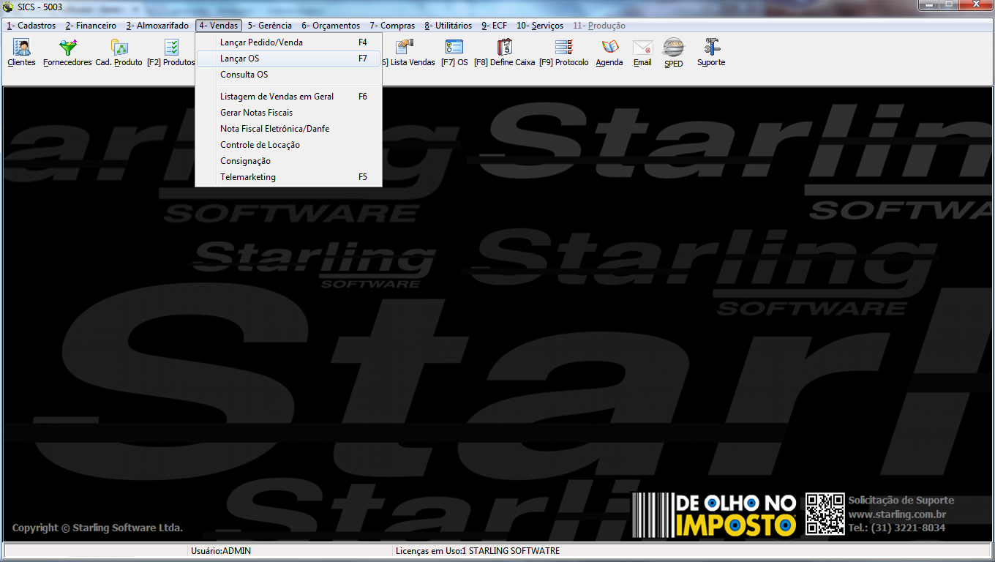Open the 7- Compras menu
Image resolution: width=995 pixels, height=562 pixels.
click(x=392, y=26)
